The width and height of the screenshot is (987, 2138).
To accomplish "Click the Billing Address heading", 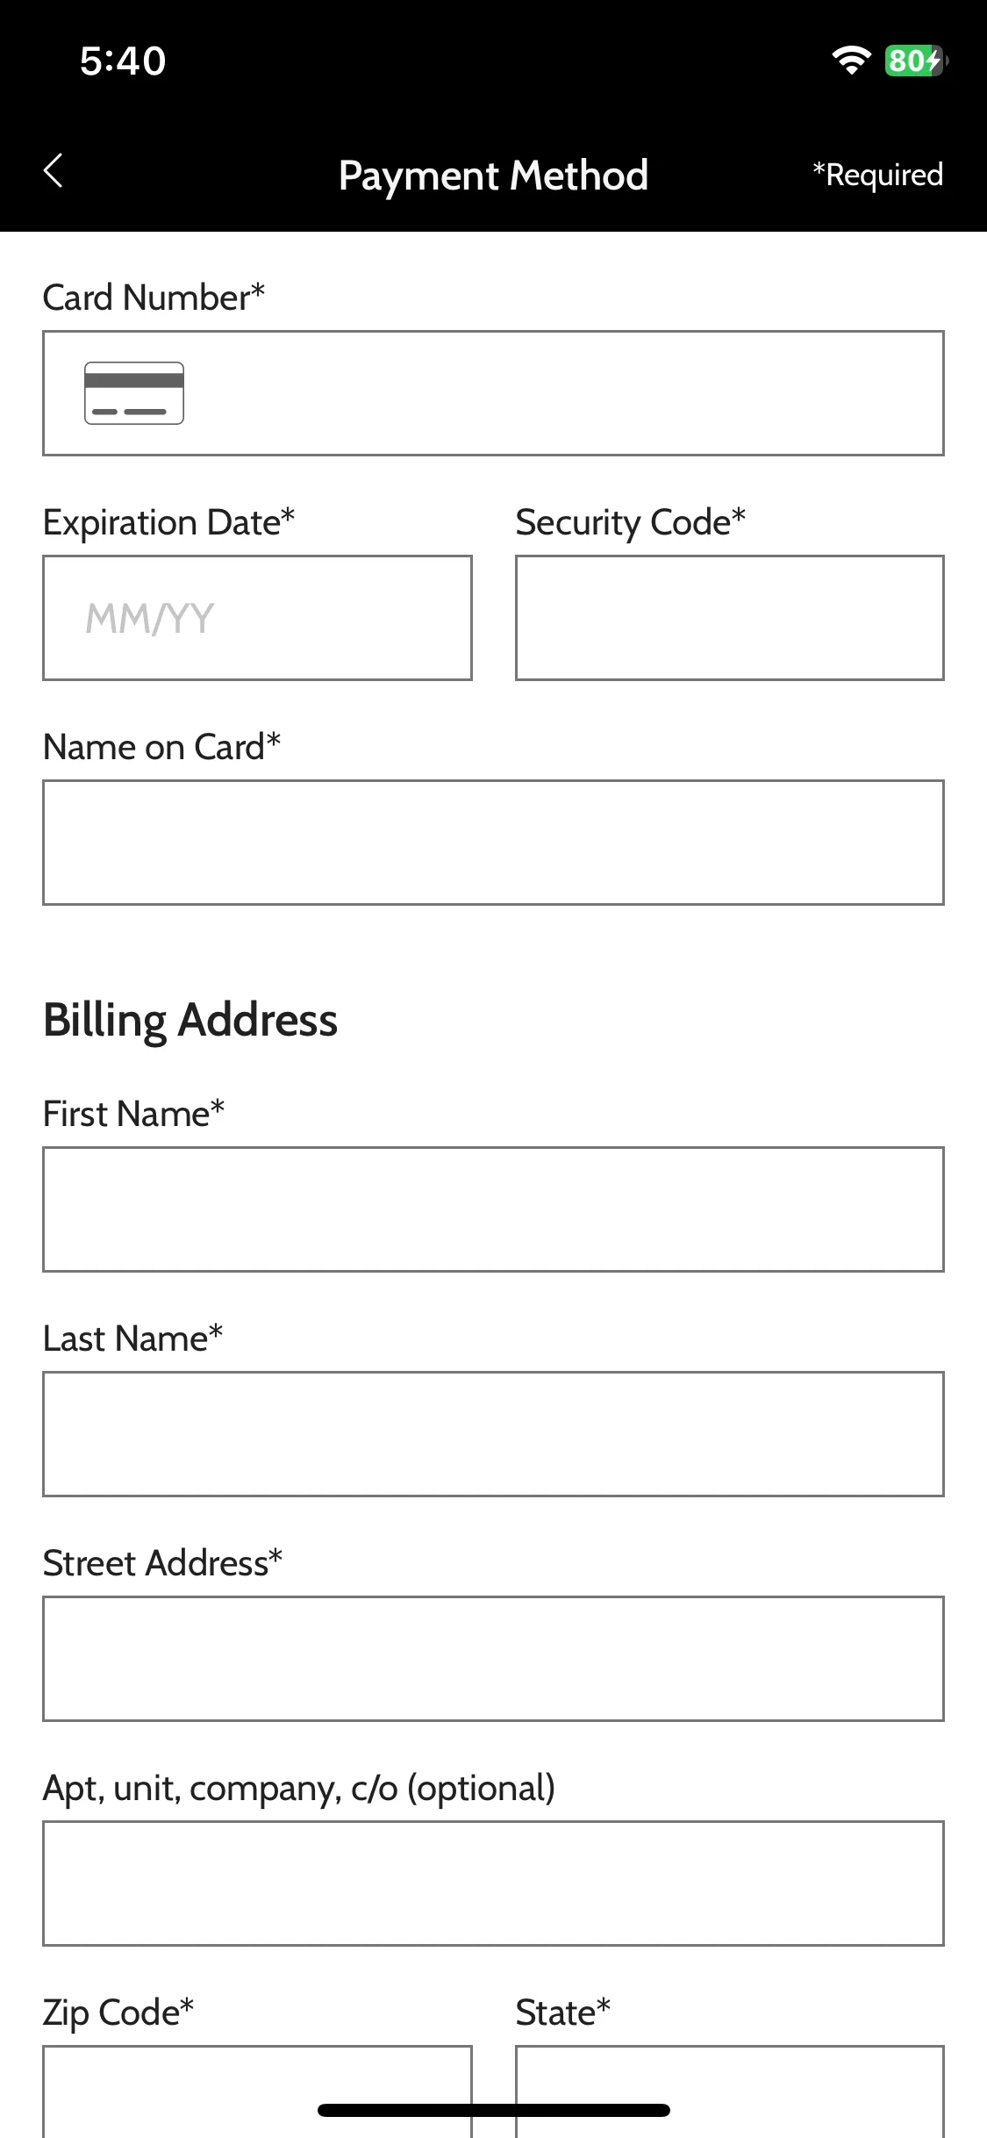I will [190, 1021].
